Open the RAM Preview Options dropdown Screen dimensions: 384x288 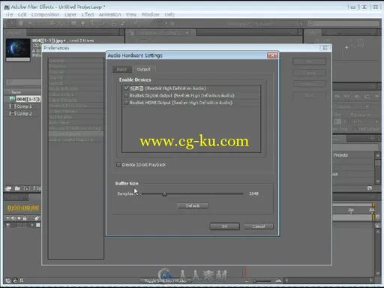tap(352, 106)
